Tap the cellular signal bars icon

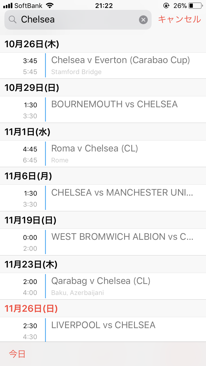point(8,5)
